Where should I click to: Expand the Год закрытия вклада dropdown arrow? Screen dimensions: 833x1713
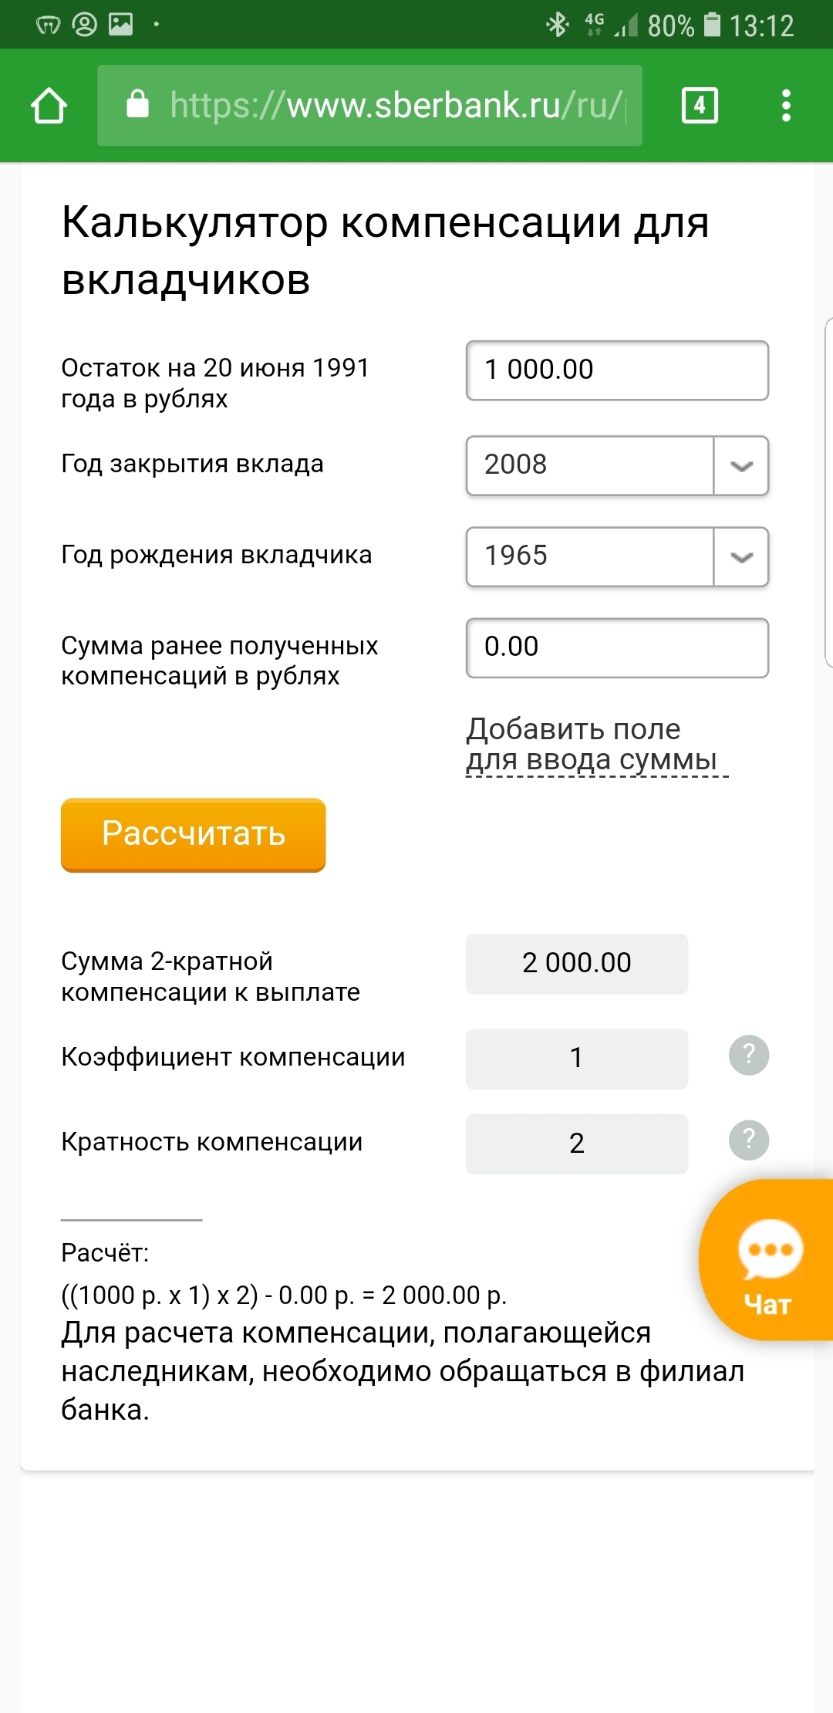(x=741, y=466)
